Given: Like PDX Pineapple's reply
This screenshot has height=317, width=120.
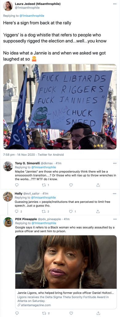Looking at the screenshot, I should pos(71,313).
